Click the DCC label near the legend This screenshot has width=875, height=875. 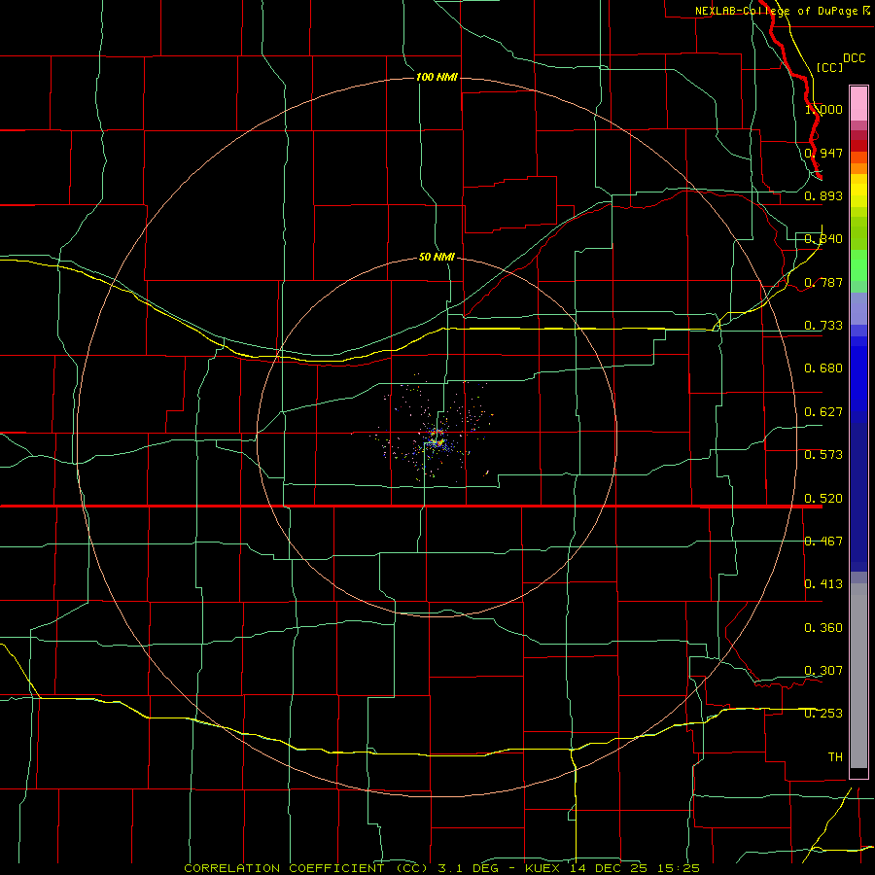point(854,58)
